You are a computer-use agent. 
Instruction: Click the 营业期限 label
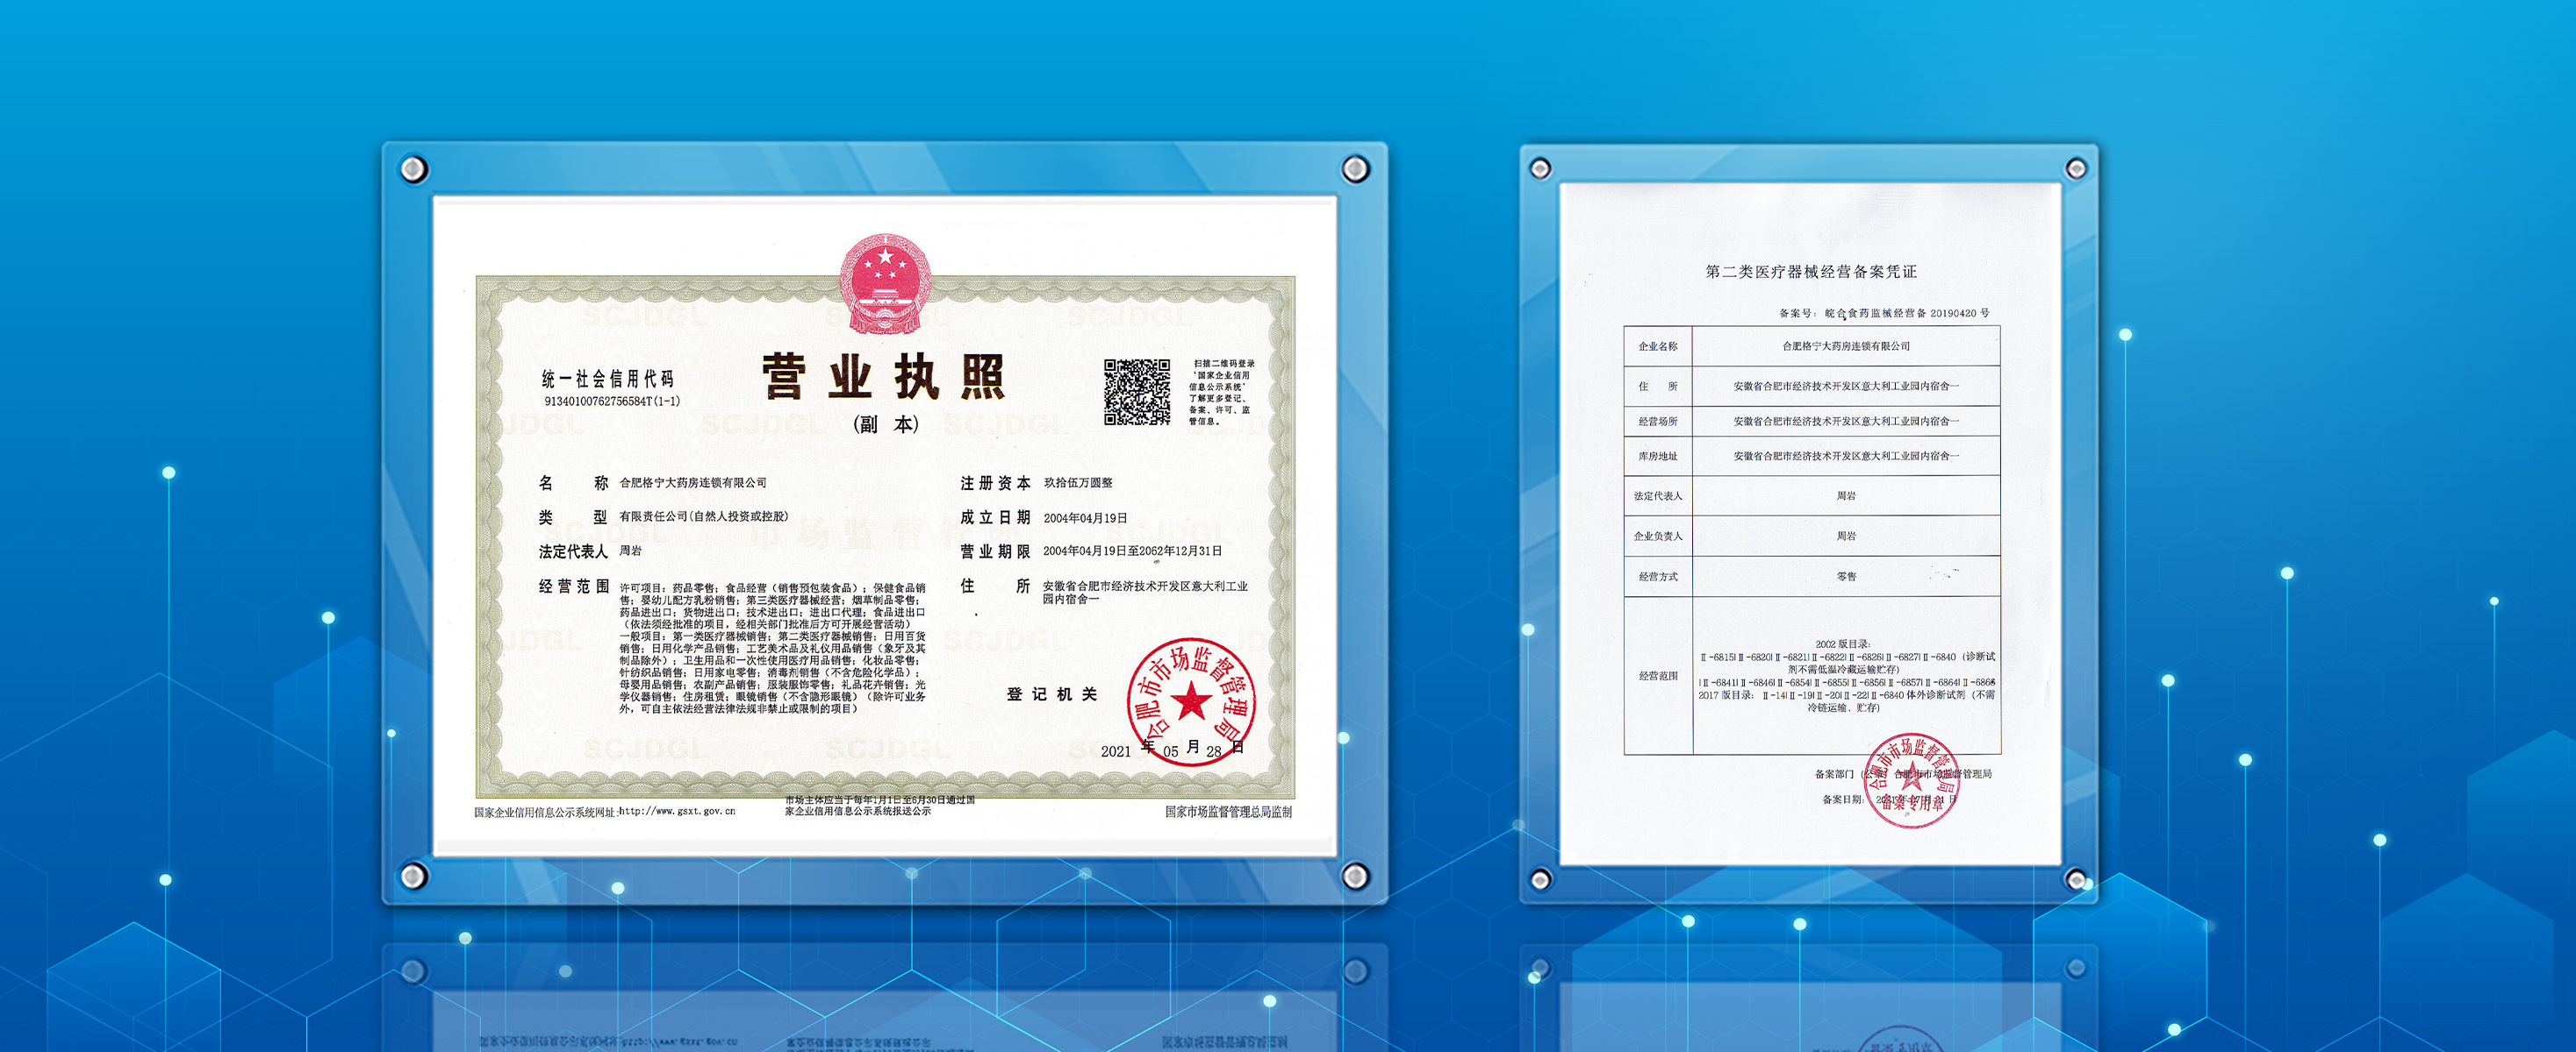click(x=995, y=551)
